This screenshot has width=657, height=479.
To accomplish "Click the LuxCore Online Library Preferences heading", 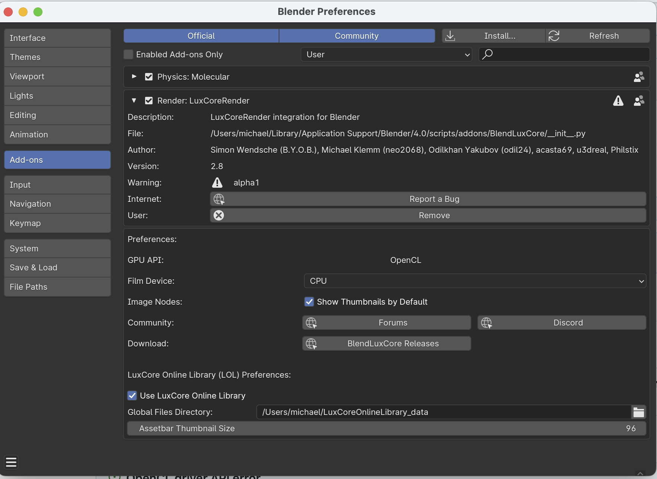I will pos(209,375).
